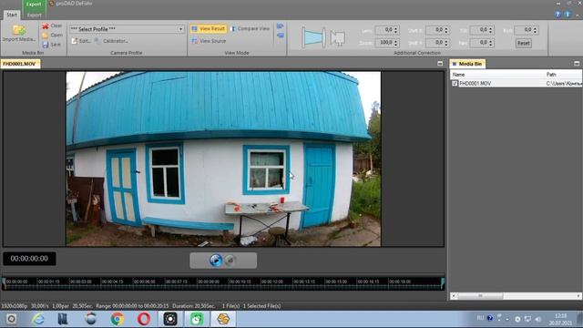The width and height of the screenshot is (583, 328).
Task: Open the green Export tab
Action: click(x=34, y=9)
